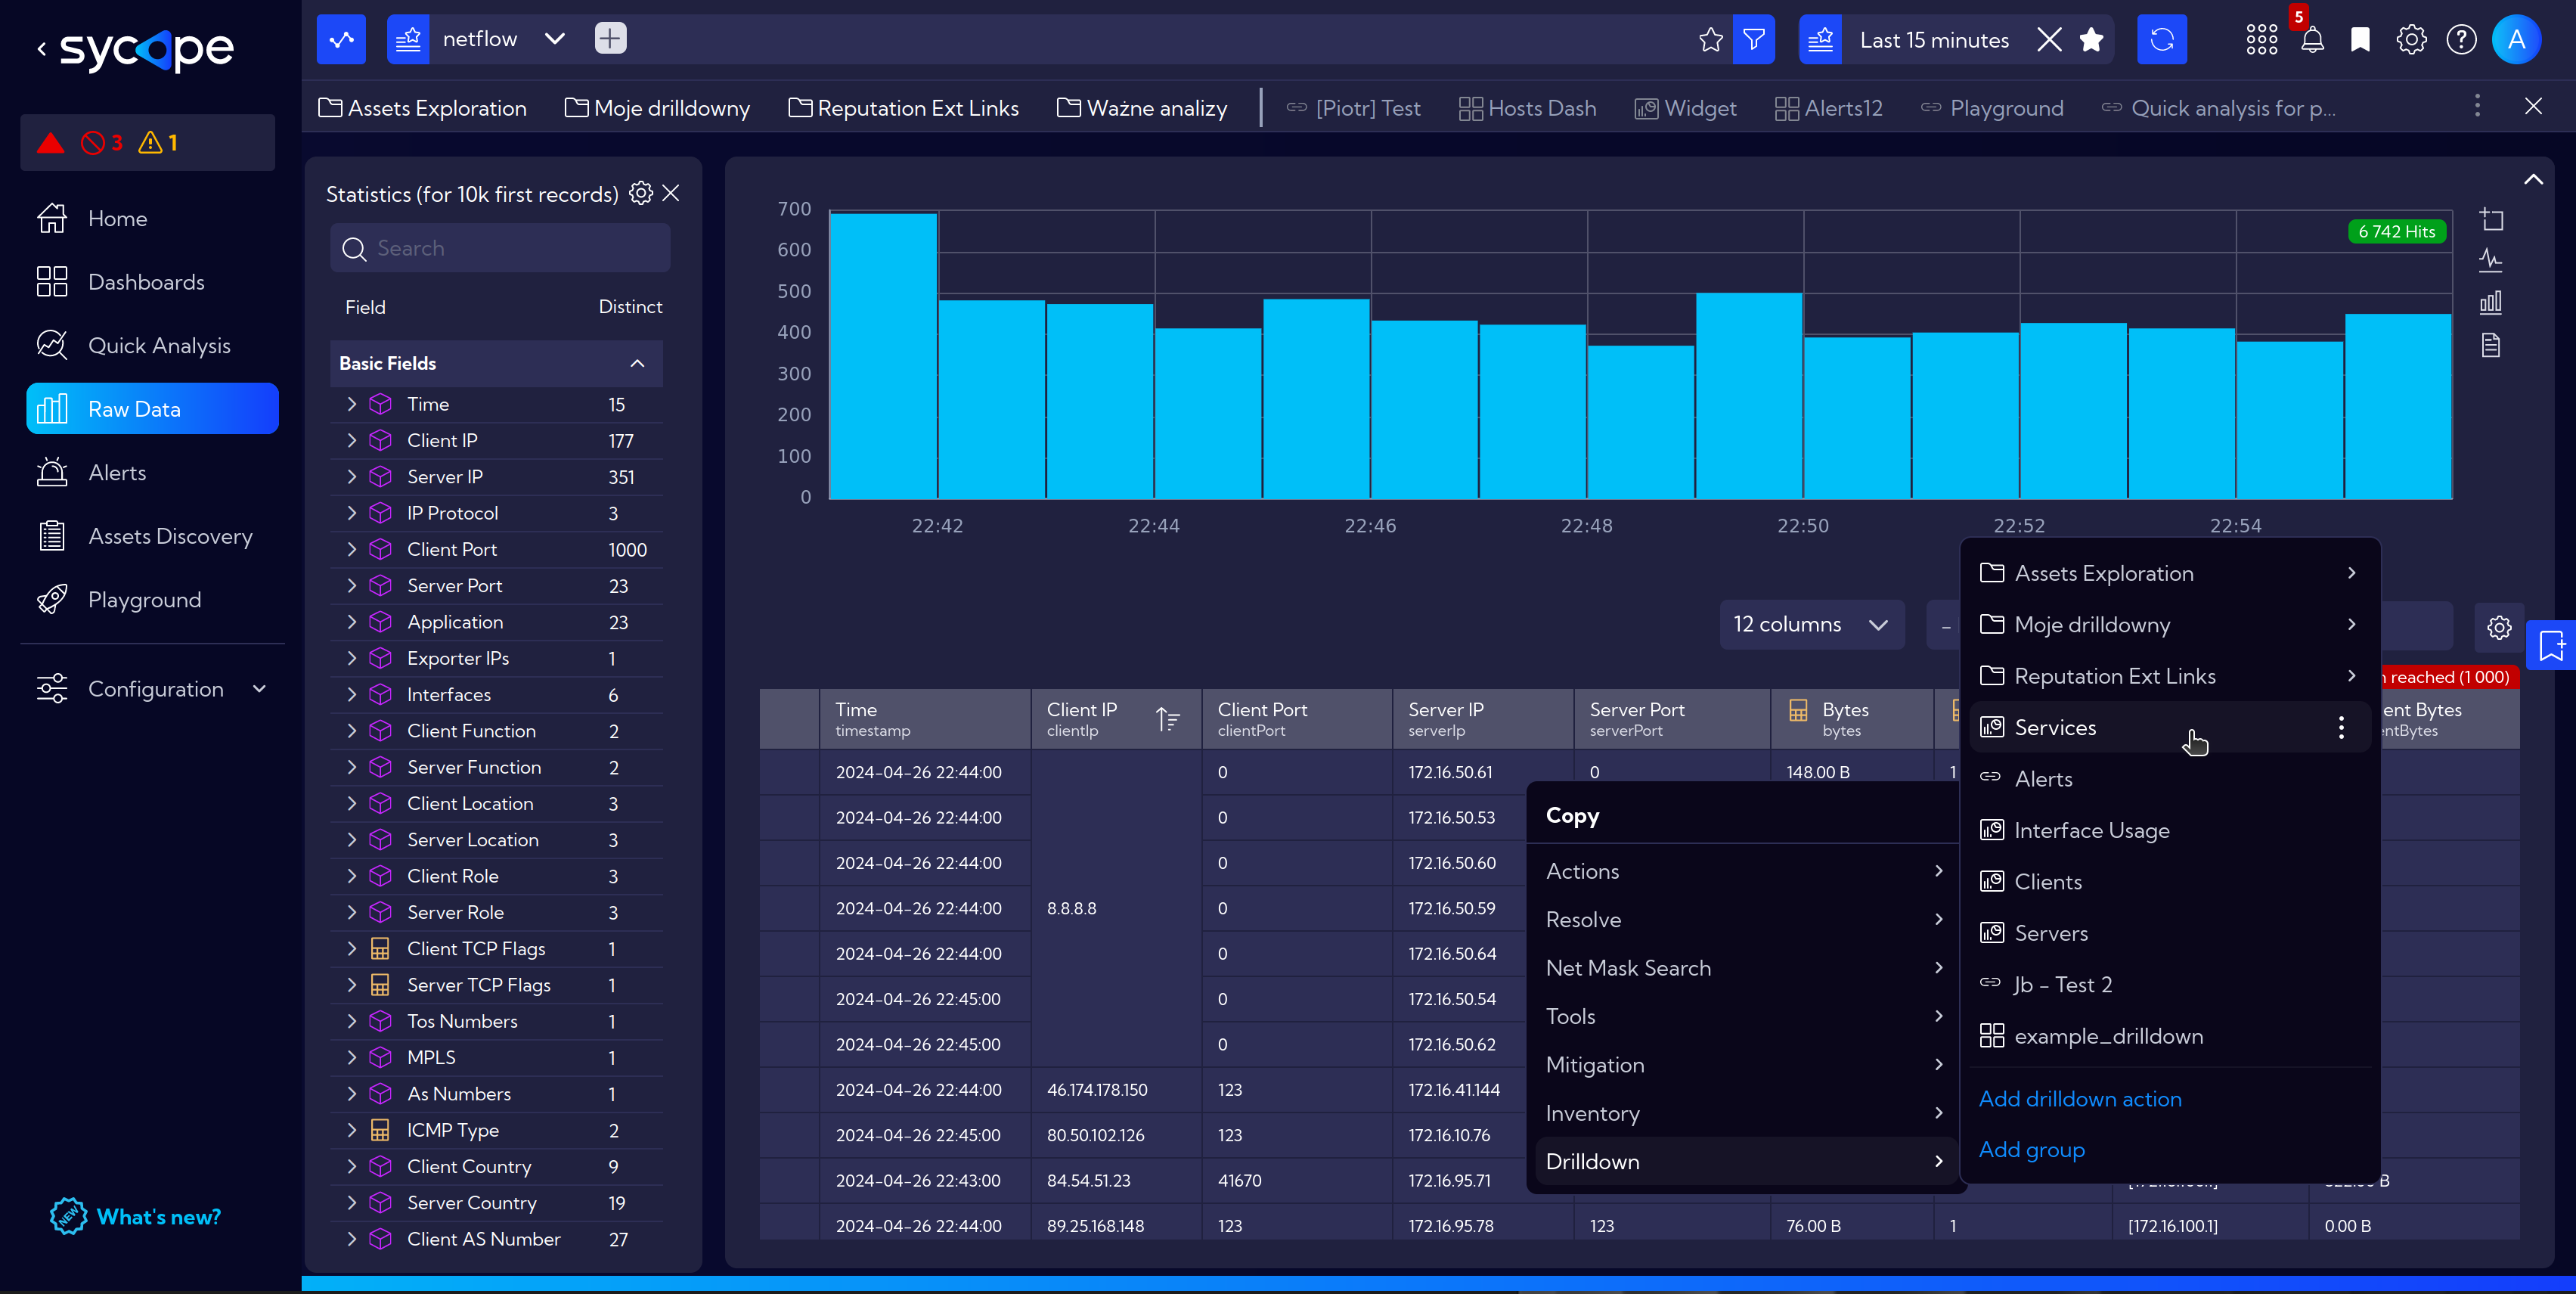The image size is (2576, 1294).
Task: Add a new stream with the plus icon
Action: (610, 39)
